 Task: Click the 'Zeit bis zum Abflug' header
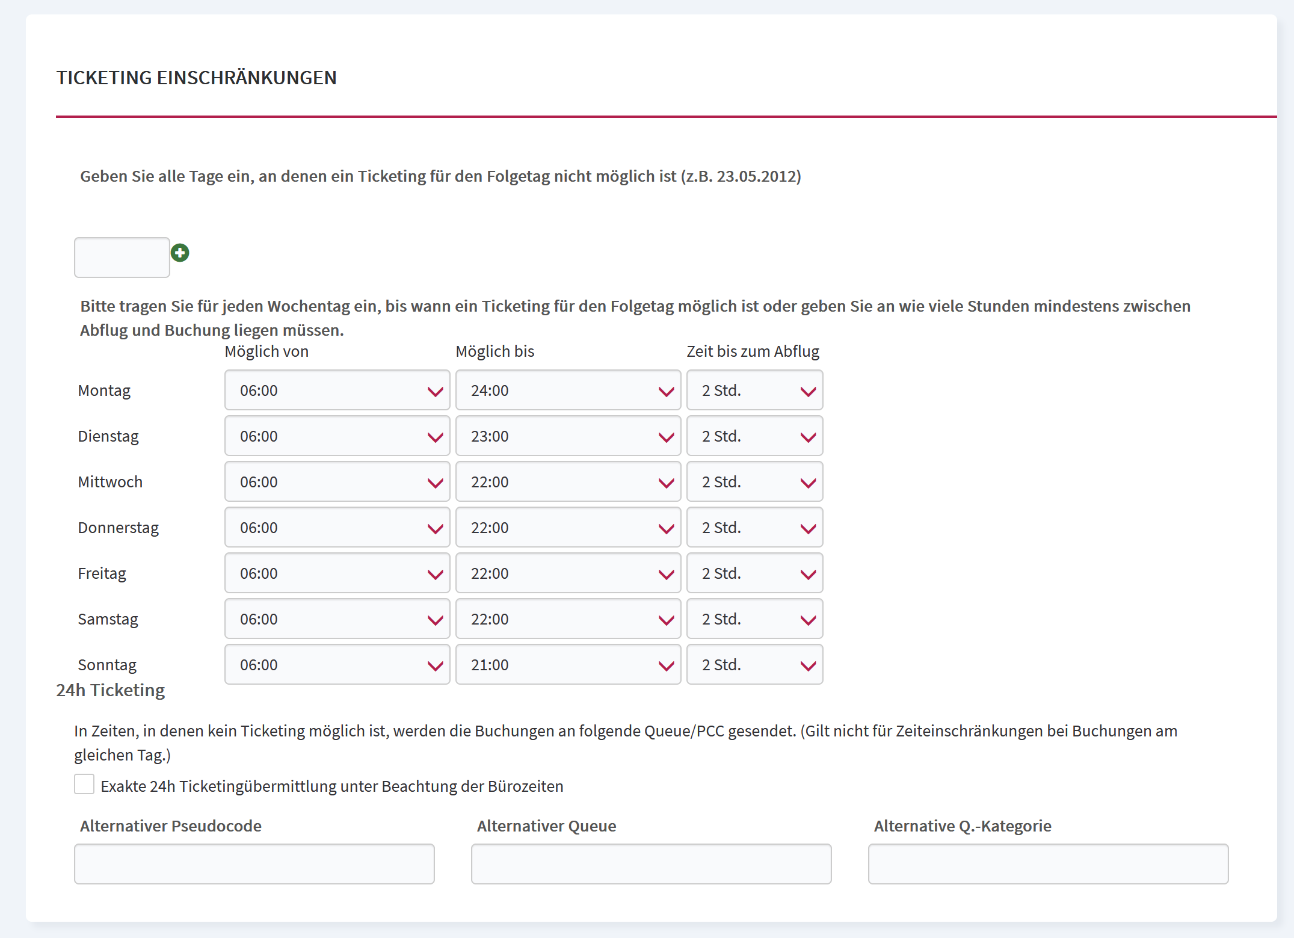(753, 351)
